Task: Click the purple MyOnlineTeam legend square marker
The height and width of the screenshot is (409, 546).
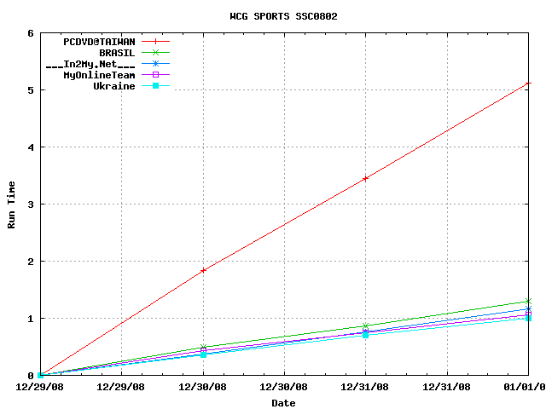Action: click(x=155, y=75)
